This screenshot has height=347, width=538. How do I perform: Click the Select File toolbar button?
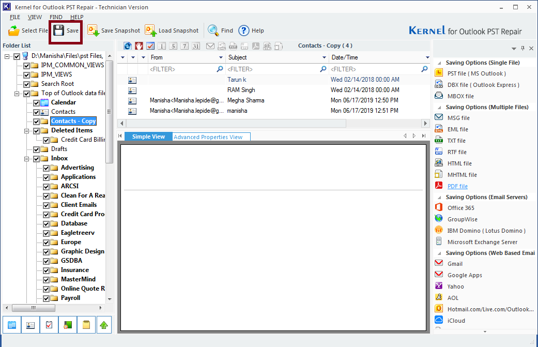(28, 31)
